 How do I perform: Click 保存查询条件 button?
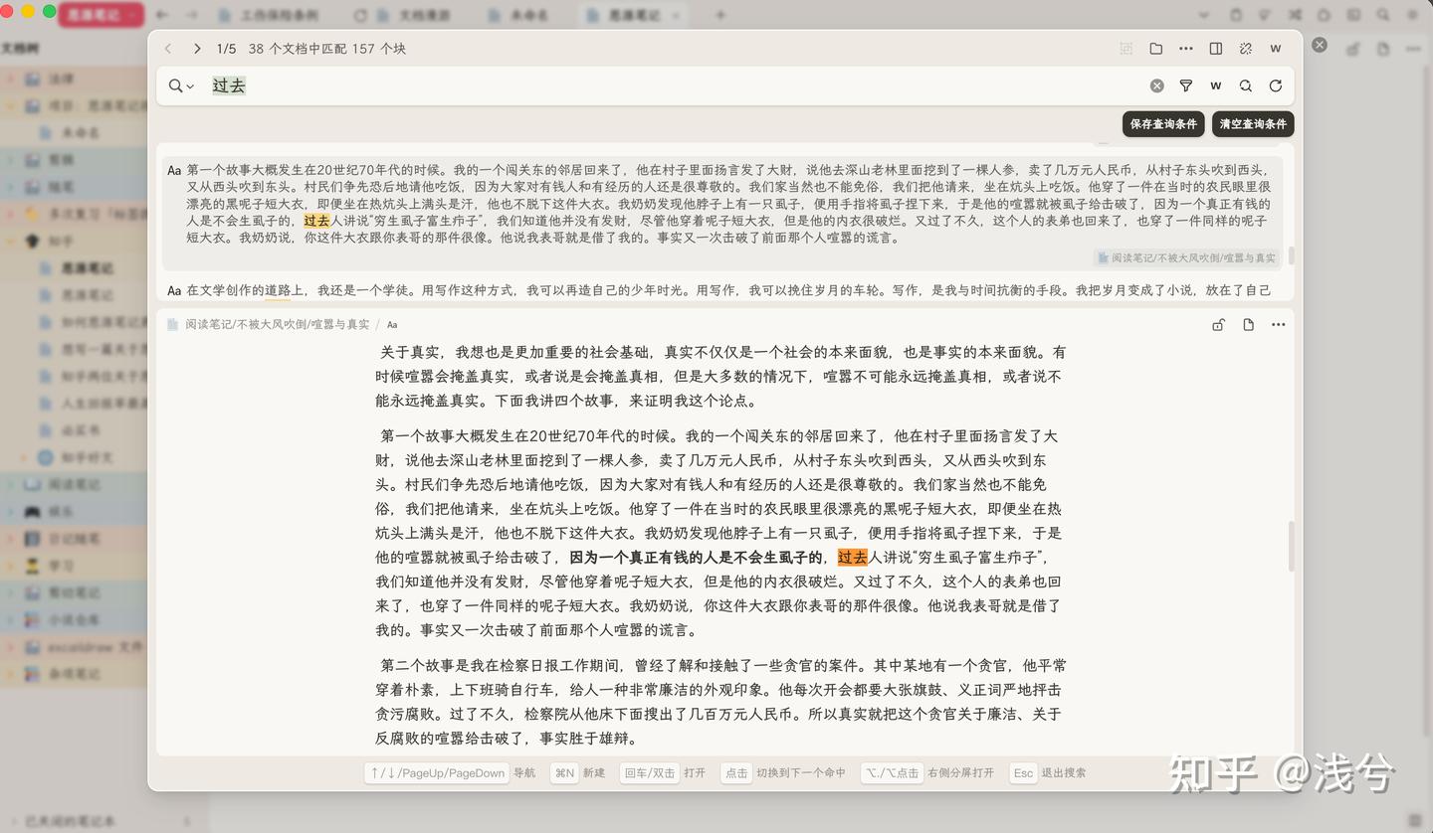(1163, 124)
